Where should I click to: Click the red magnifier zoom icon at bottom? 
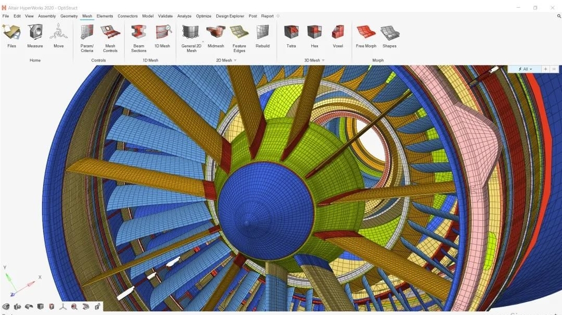(74, 306)
